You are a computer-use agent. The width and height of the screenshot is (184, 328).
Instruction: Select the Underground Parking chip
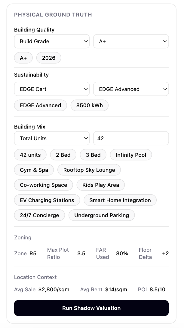coord(102,215)
